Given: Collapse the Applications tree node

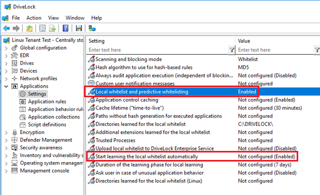Looking at the screenshot, I should pyautogui.click(x=6, y=86).
